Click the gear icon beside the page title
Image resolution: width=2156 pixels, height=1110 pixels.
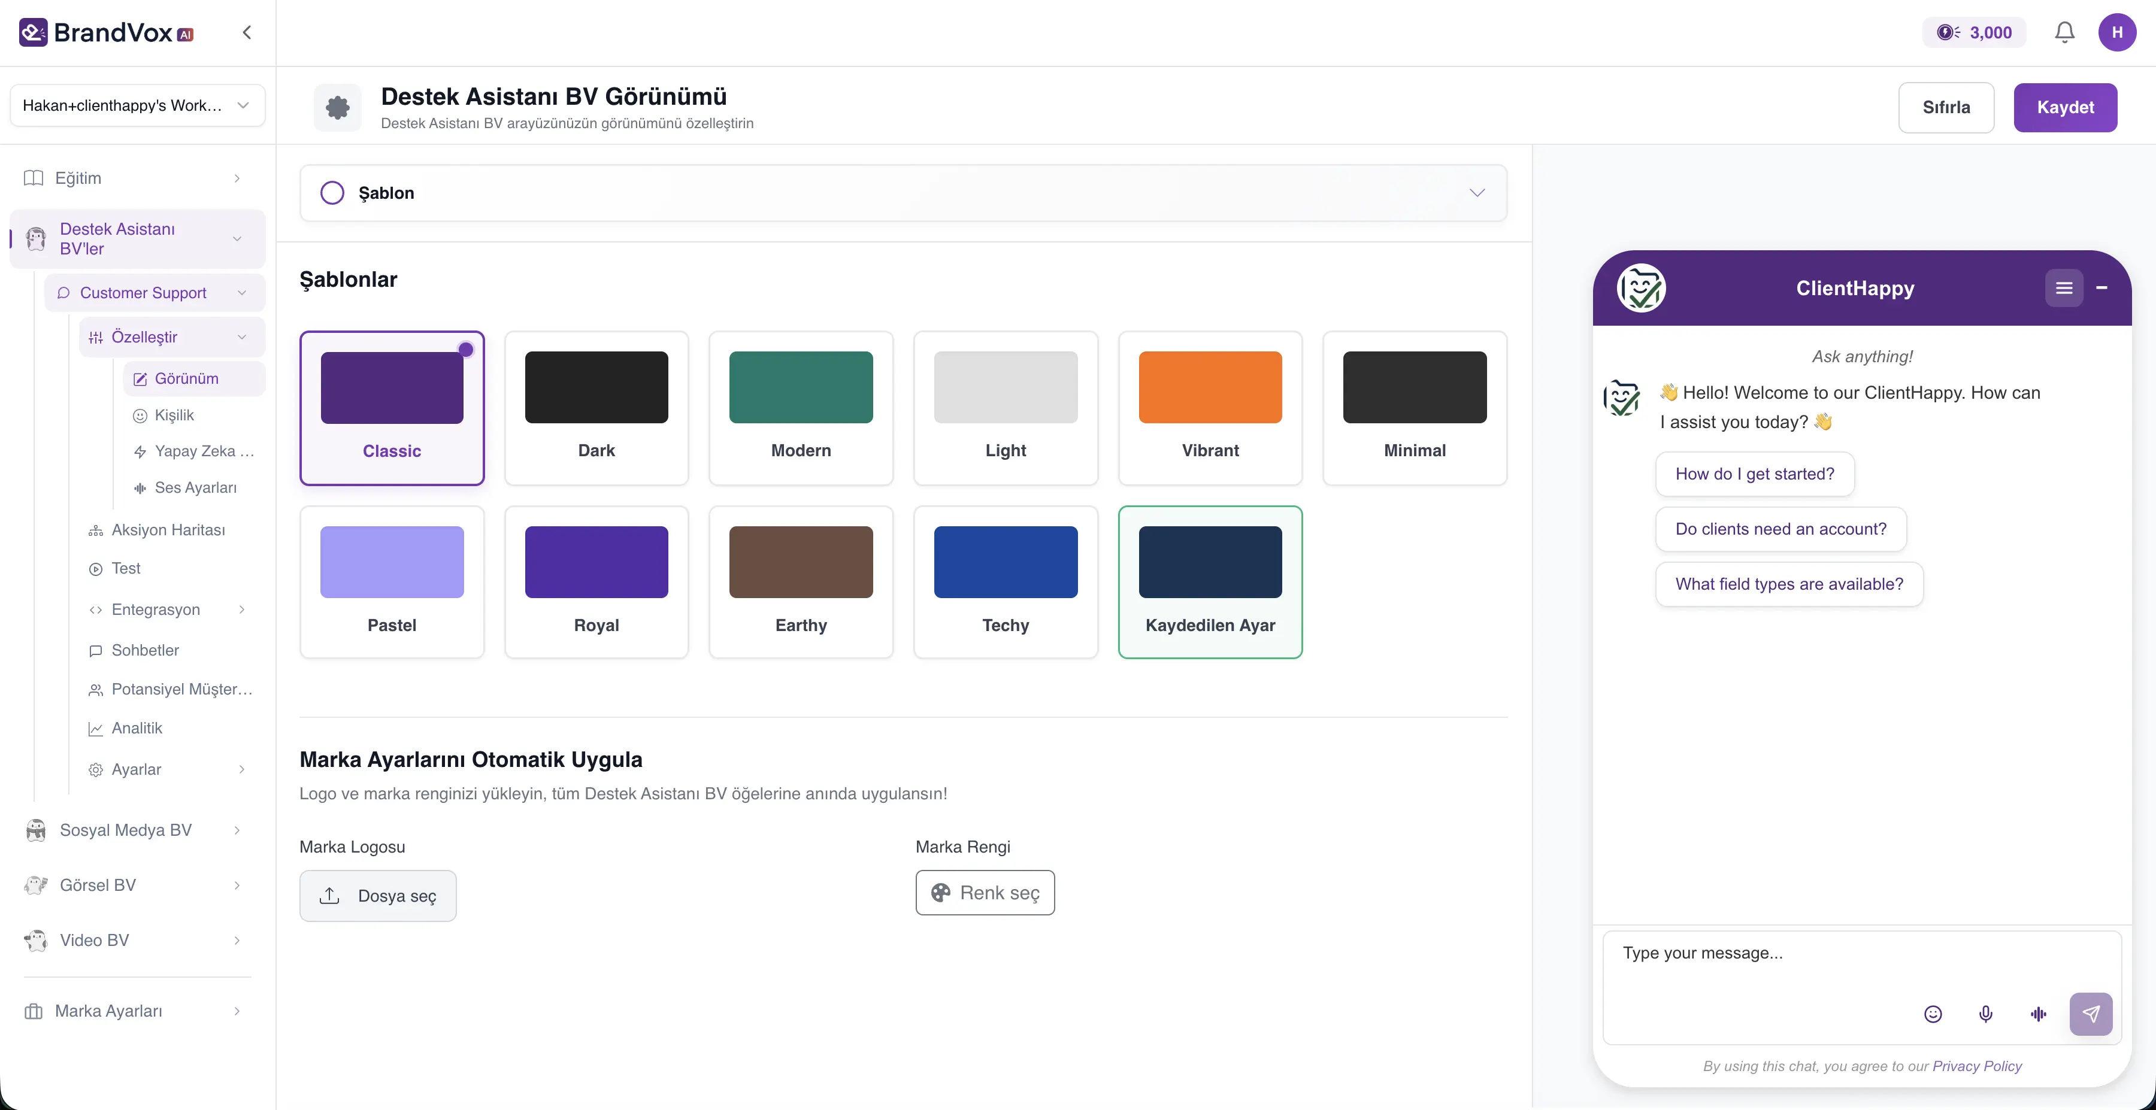click(337, 107)
